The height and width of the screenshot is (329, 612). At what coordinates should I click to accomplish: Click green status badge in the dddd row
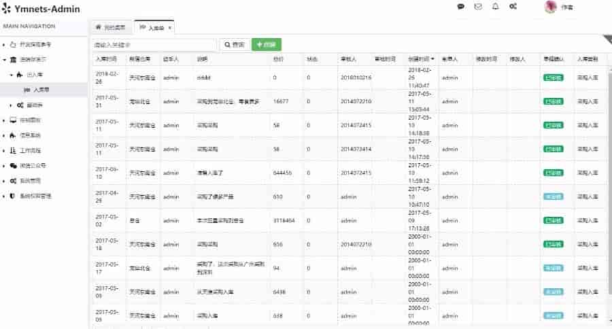point(553,77)
